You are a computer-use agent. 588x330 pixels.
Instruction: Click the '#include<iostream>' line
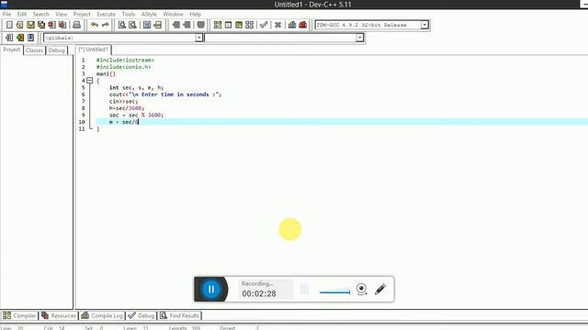point(125,60)
